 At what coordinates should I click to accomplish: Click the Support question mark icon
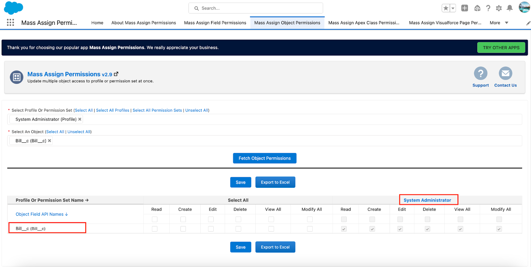pyautogui.click(x=481, y=73)
